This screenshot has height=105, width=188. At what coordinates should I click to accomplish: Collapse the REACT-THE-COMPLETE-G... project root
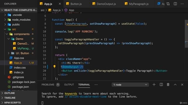[x=19, y=10]
